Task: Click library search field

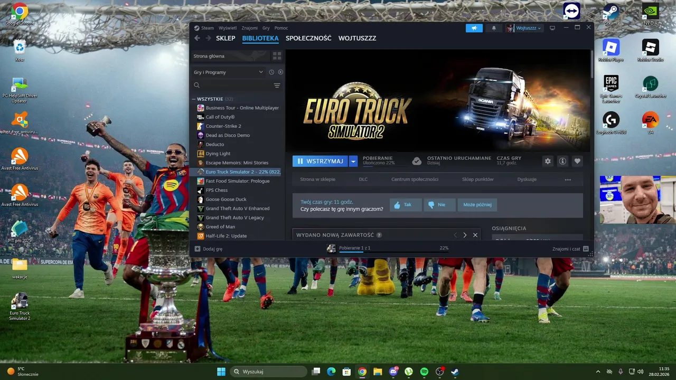Action: (x=232, y=85)
